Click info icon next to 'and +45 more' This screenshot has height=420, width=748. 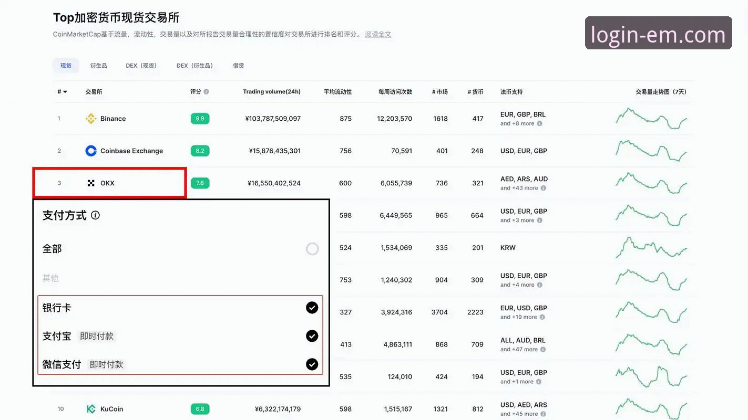[x=544, y=414]
